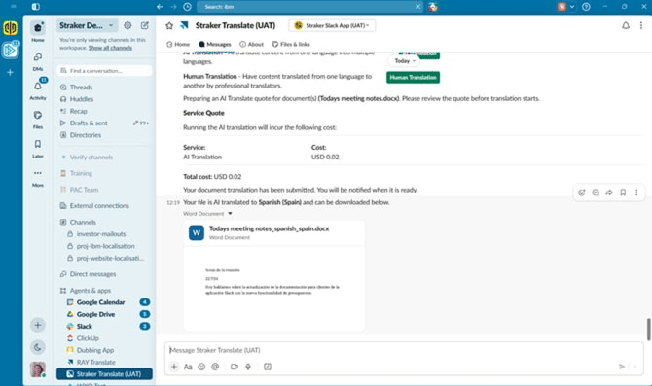Open DMs in the left rail
The width and height of the screenshot is (652, 386).
tap(37, 60)
